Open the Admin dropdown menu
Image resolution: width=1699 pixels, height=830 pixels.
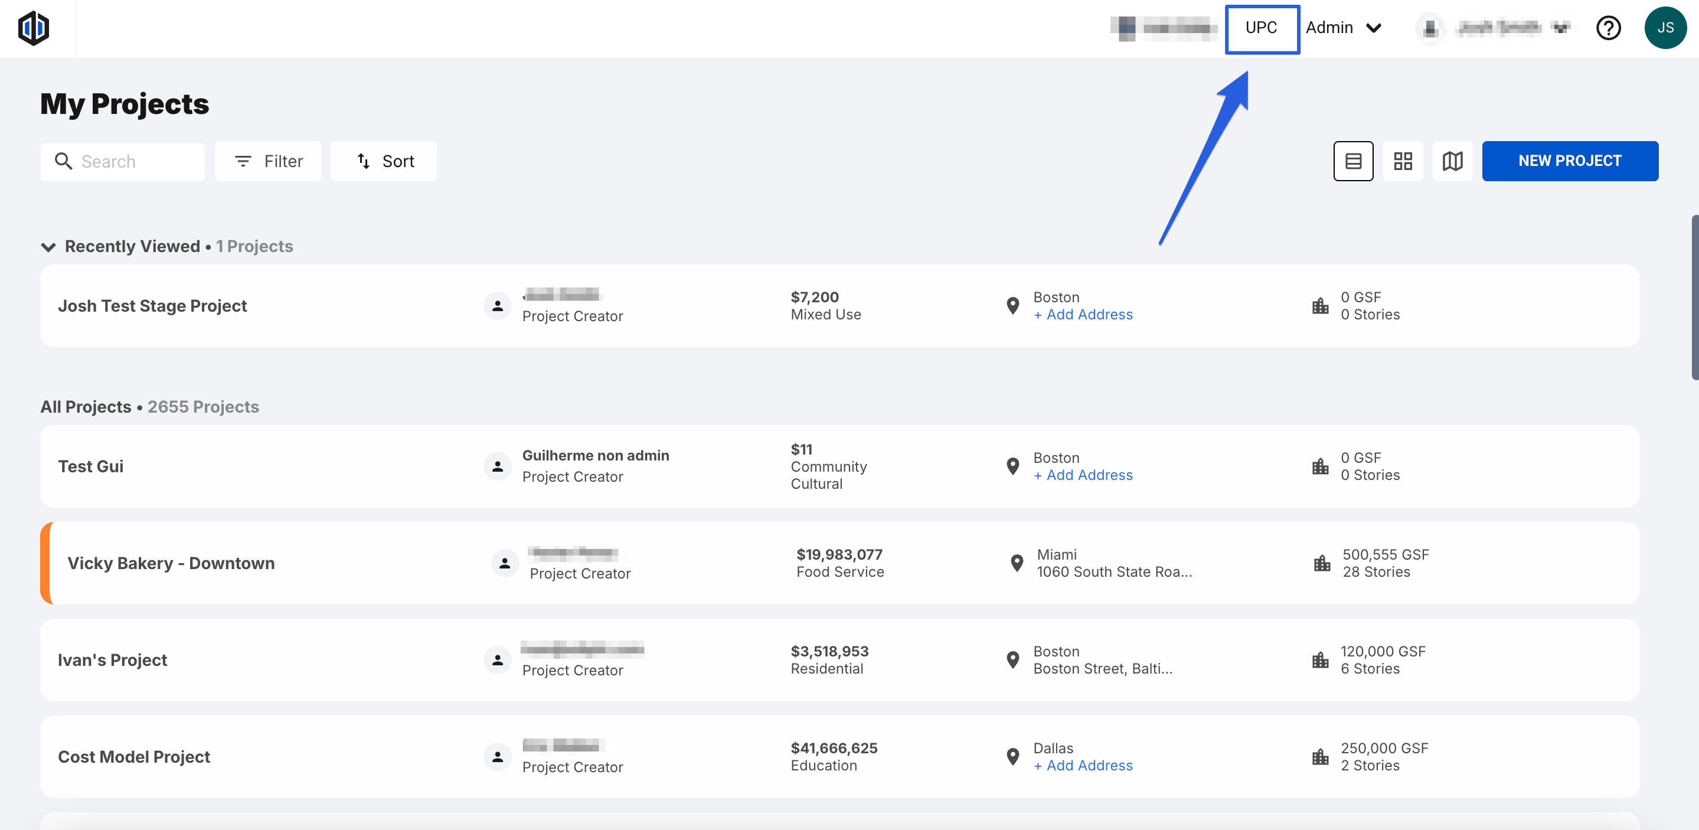coord(1344,28)
